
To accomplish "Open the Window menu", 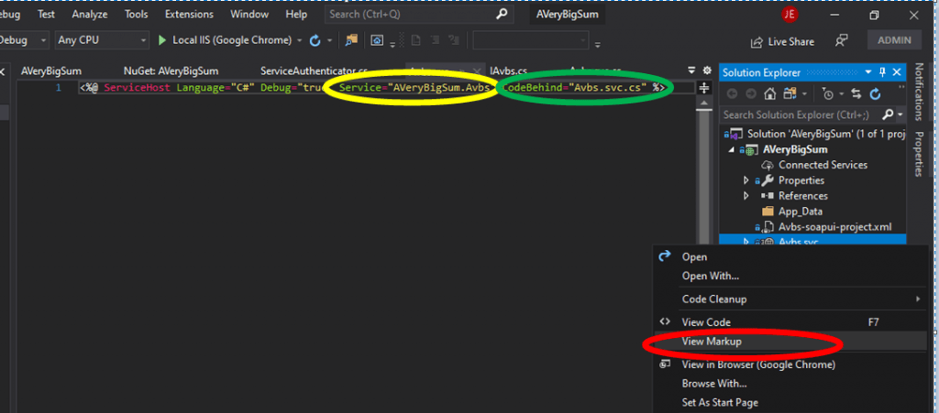I will [x=249, y=14].
